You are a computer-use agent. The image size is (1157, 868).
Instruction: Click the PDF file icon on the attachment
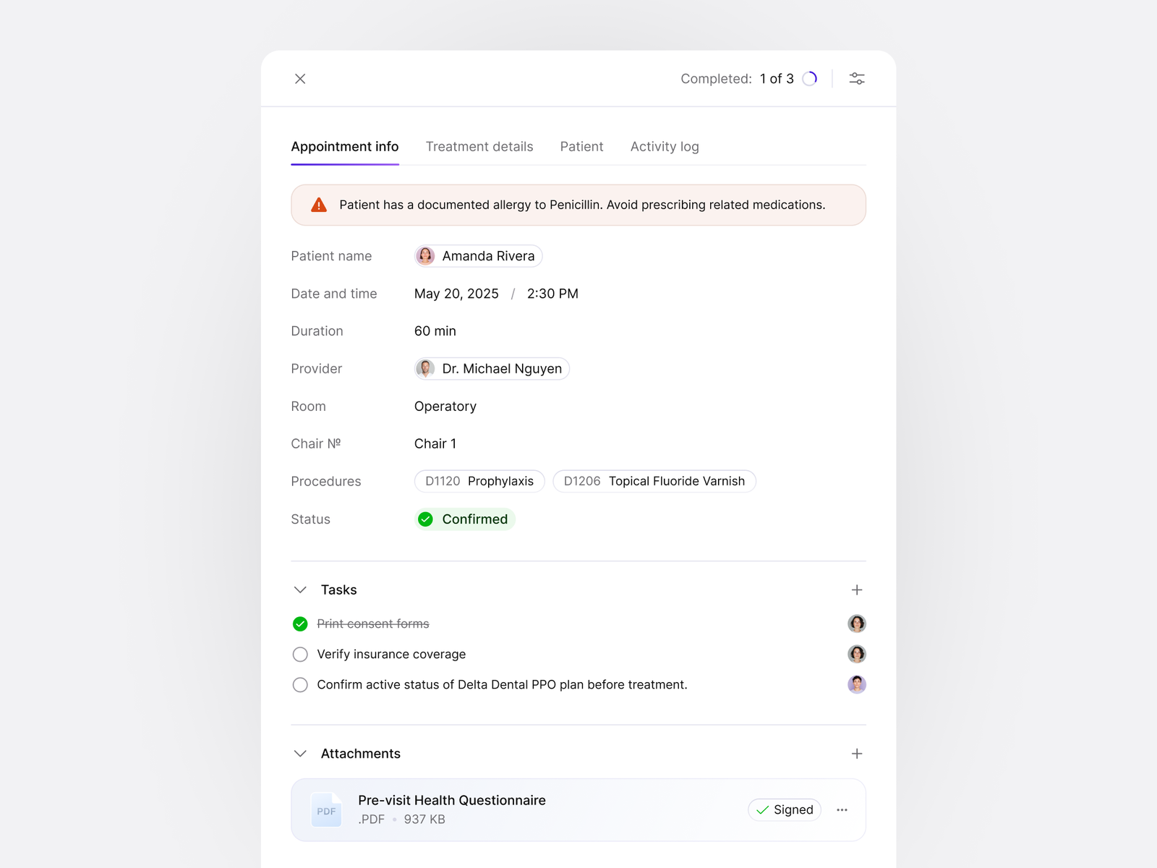(x=326, y=809)
